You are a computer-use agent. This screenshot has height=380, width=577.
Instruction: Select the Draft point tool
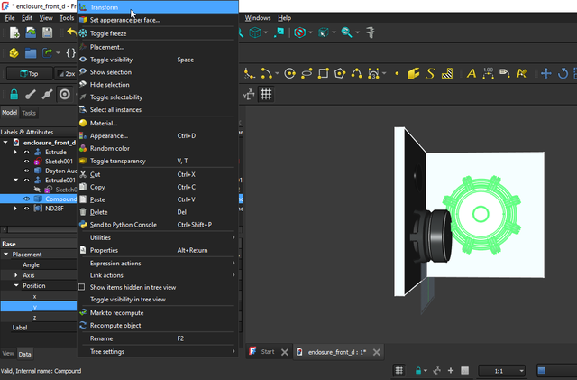[397, 73]
